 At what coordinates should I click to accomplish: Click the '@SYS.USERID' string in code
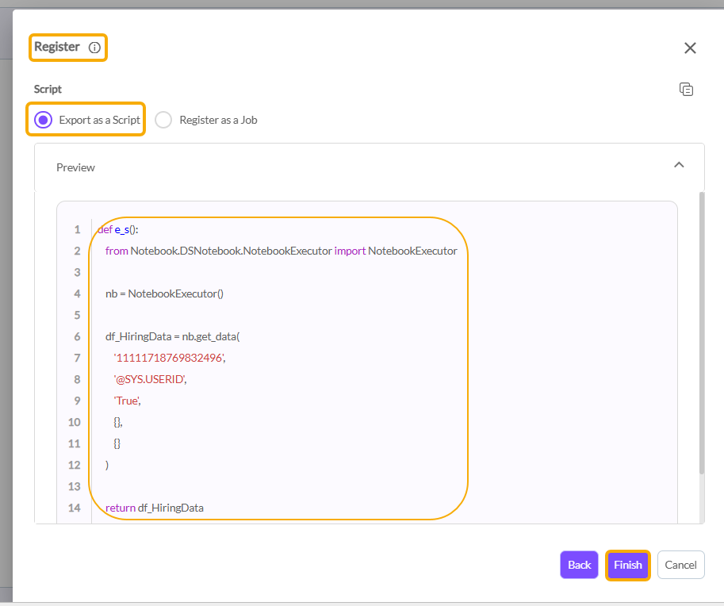point(150,379)
